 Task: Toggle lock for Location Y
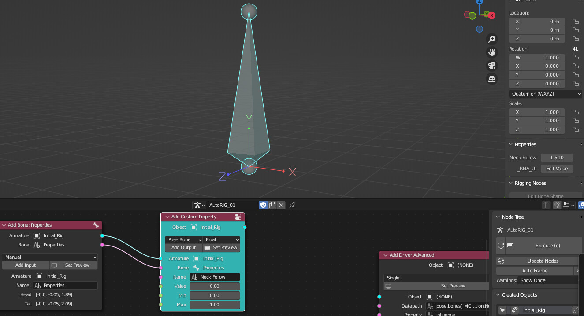(575, 30)
